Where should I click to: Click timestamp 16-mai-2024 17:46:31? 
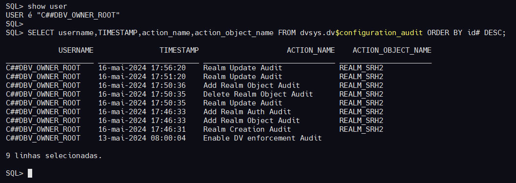(142, 129)
